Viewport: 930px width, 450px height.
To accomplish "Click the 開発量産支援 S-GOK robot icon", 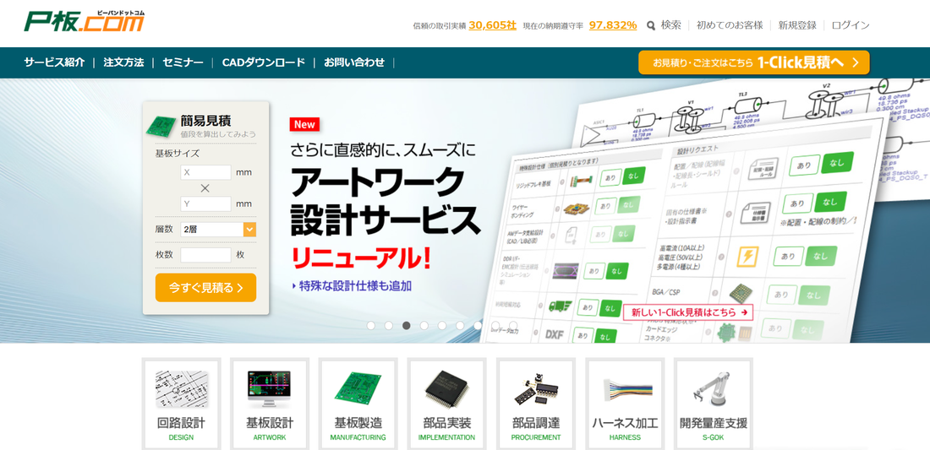I will [713, 404].
